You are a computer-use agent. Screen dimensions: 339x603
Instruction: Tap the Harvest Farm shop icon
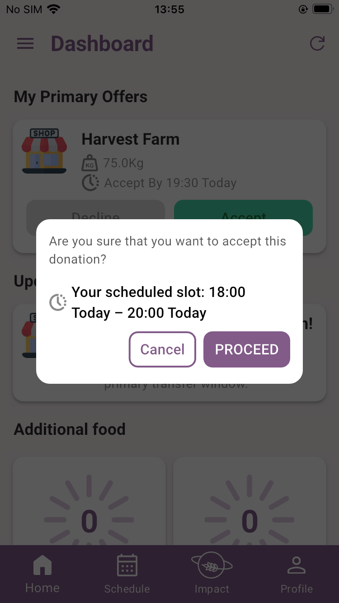click(44, 151)
